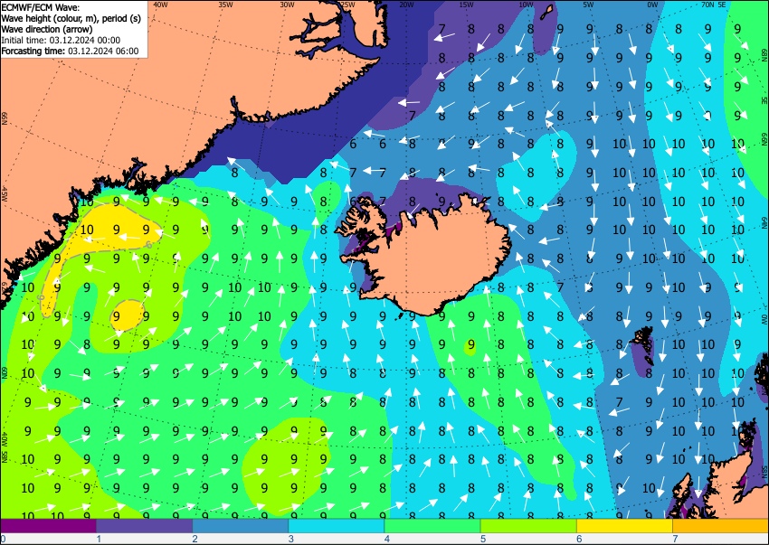
Task: Click the "Forcasting time: 03.12.2024 06:00" text
Action: pyautogui.click(x=71, y=51)
